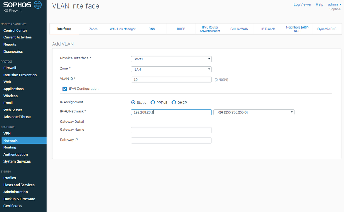This screenshot has height=212, width=344.
Task: Open Current Activities in sidebar
Action: (18, 37)
